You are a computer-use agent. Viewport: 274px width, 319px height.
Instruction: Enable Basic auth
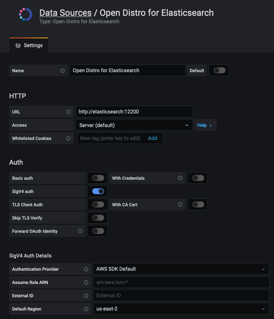pyautogui.click(x=97, y=178)
